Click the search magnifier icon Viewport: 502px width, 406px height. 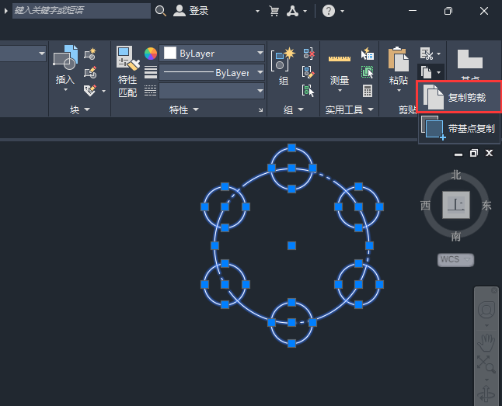161,11
